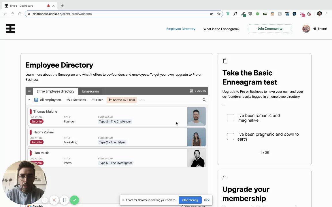The image size is (332, 207).
Task: Click the Hi, Thom profile picture
Action: (306, 29)
